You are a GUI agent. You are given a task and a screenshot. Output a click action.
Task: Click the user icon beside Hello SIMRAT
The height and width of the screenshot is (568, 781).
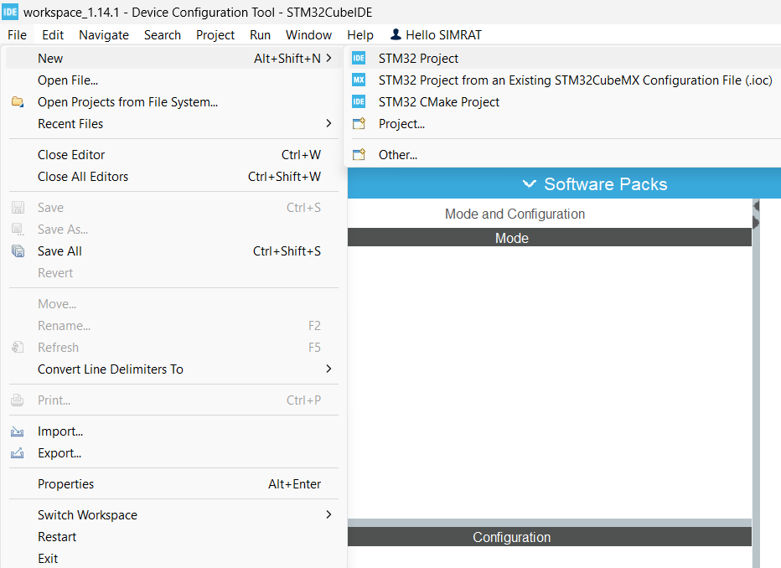pos(396,34)
